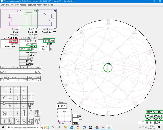Click the 27.5 MHz generator frequency field
Viewport: 163px width, 130px height.
tap(44, 41)
